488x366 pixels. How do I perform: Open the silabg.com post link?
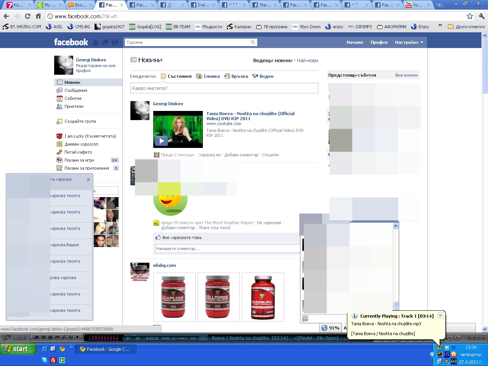click(164, 265)
